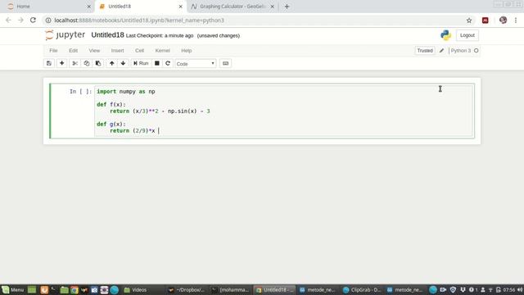Open the View menu
The height and width of the screenshot is (295, 524).
click(94, 51)
